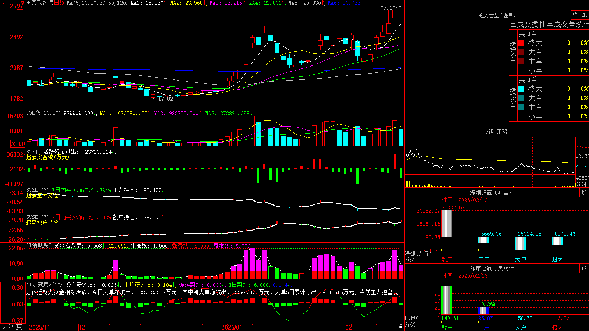The height and width of the screenshot is (331, 589).
Task: Click the 2026/01 timeline marker
Action: [232, 327]
